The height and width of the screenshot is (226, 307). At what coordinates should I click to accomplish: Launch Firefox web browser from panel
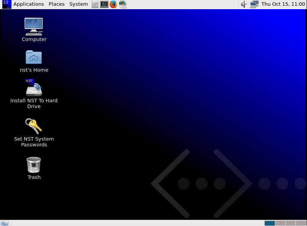tap(113, 4)
